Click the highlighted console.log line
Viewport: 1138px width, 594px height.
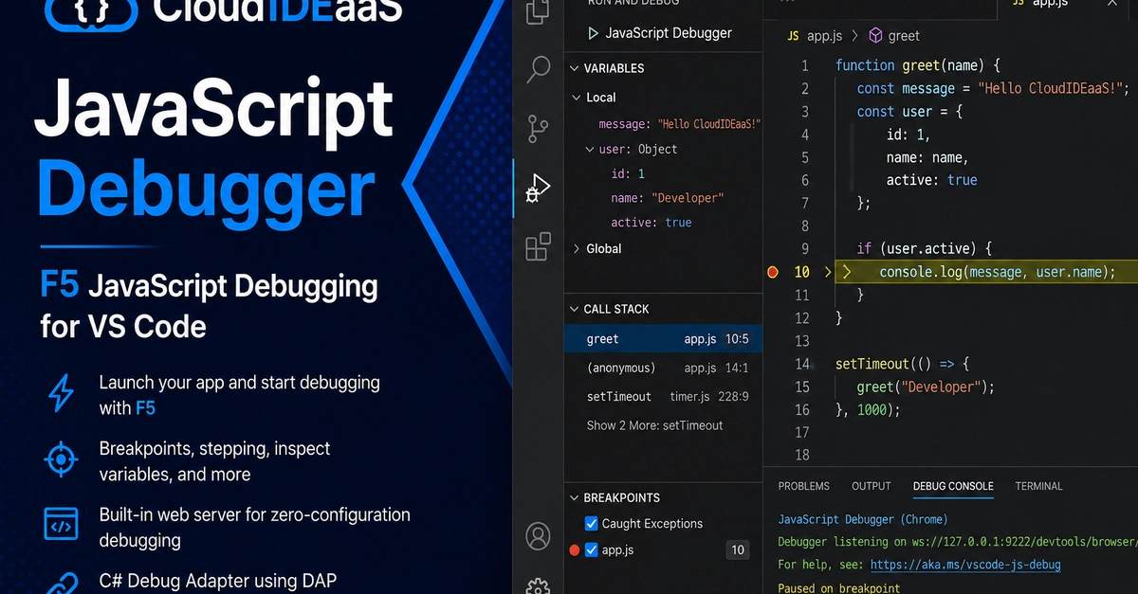(x=986, y=272)
